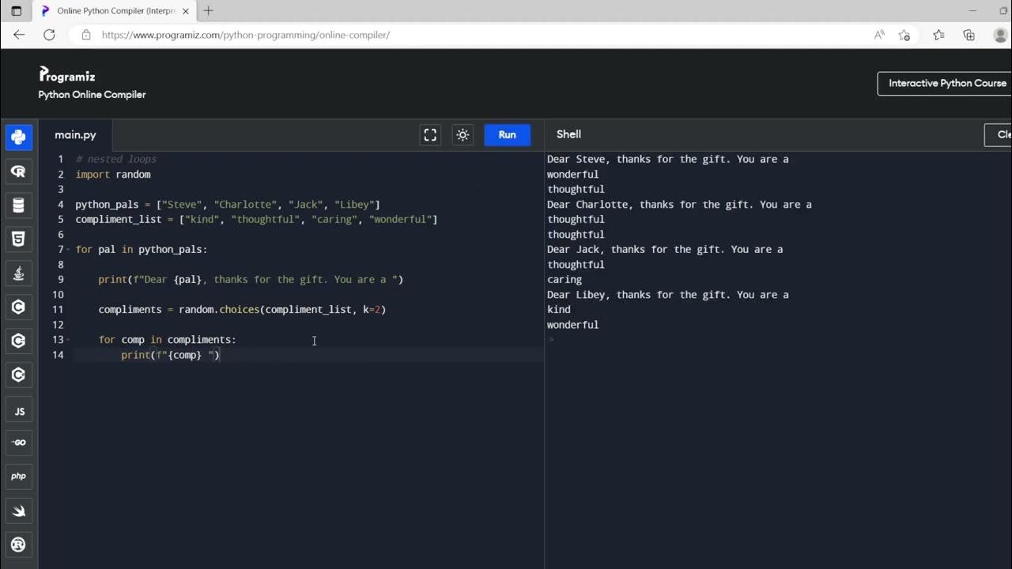Clear the Shell output
Viewport: 1012px width, 569px height.
[x=999, y=135]
